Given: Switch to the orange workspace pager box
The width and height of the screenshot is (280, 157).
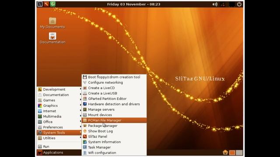Looking at the screenshot, I should point(232,153).
